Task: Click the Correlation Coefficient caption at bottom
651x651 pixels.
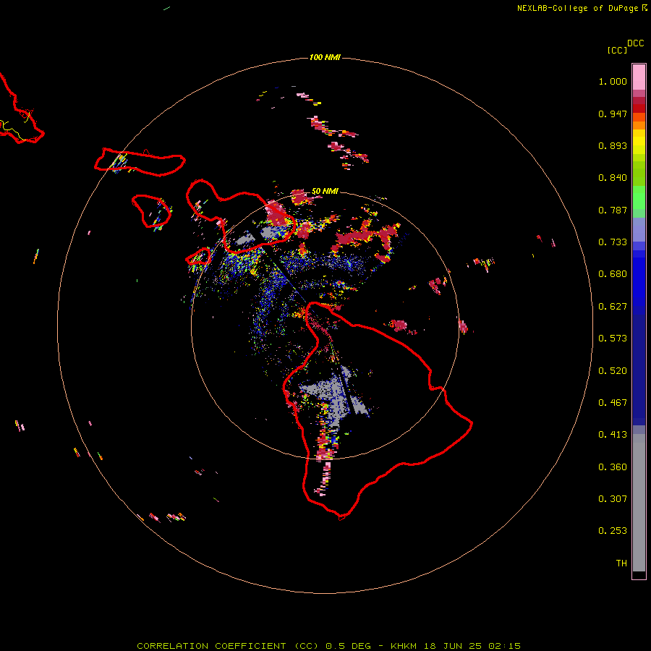Action: pyautogui.click(x=328, y=646)
